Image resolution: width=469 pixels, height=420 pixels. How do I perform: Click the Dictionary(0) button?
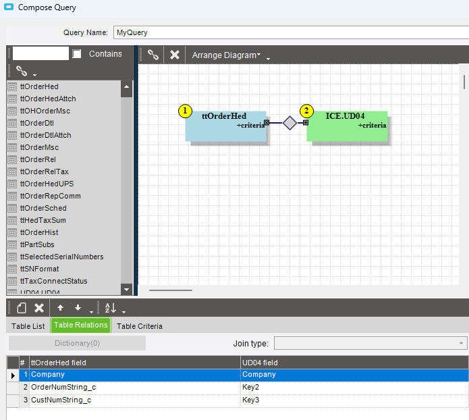coord(76,343)
